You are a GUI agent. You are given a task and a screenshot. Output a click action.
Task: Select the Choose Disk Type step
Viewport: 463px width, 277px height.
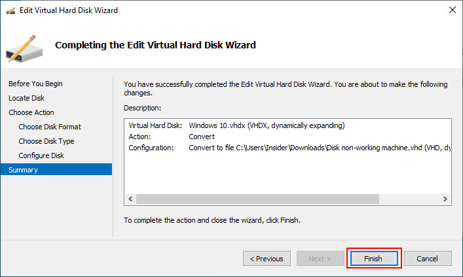(x=46, y=141)
